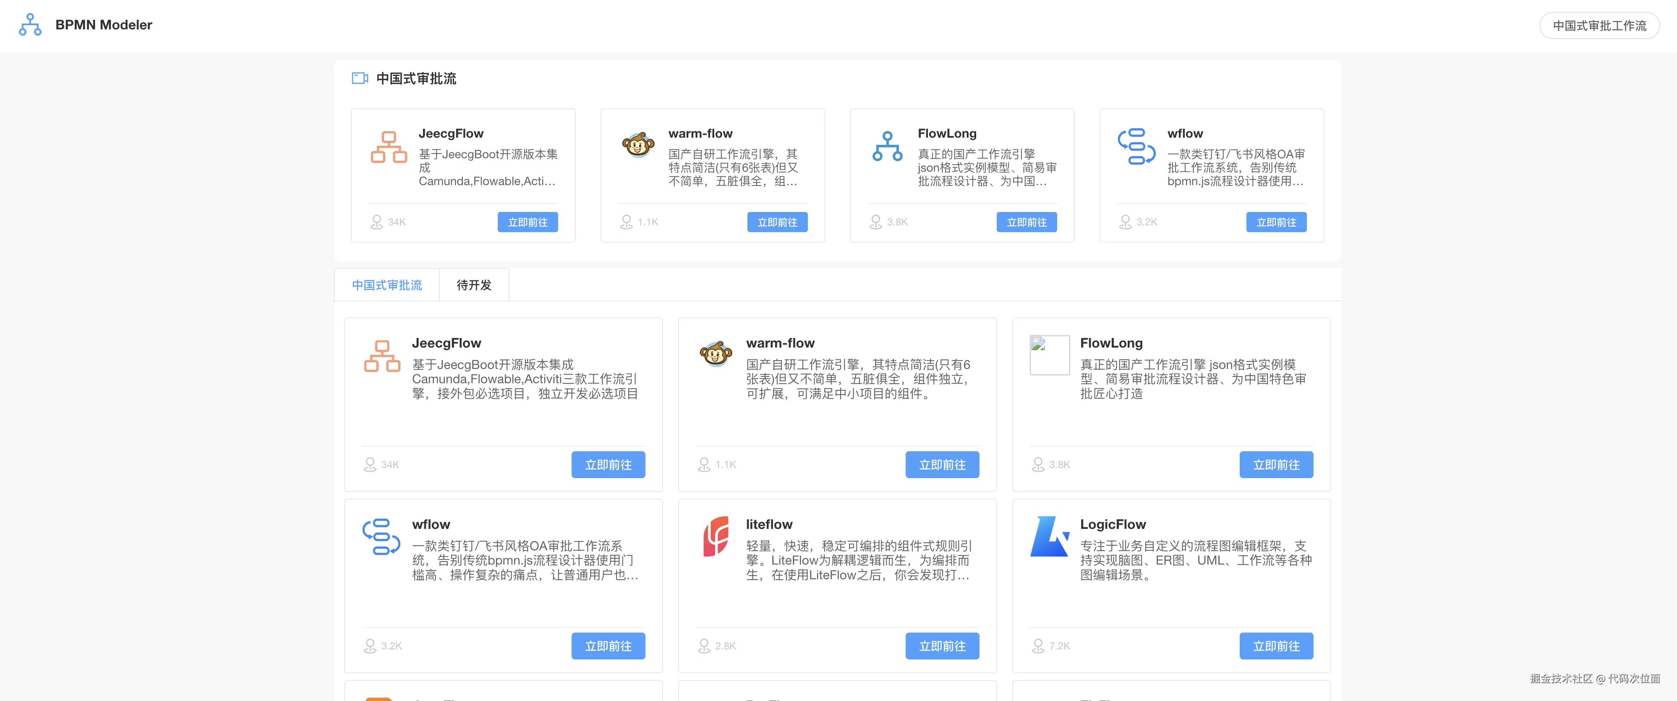Screen dimensions: 1677x701
Task: Click 立即前往 on the featured JeecgFlow card
Action: coord(528,222)
